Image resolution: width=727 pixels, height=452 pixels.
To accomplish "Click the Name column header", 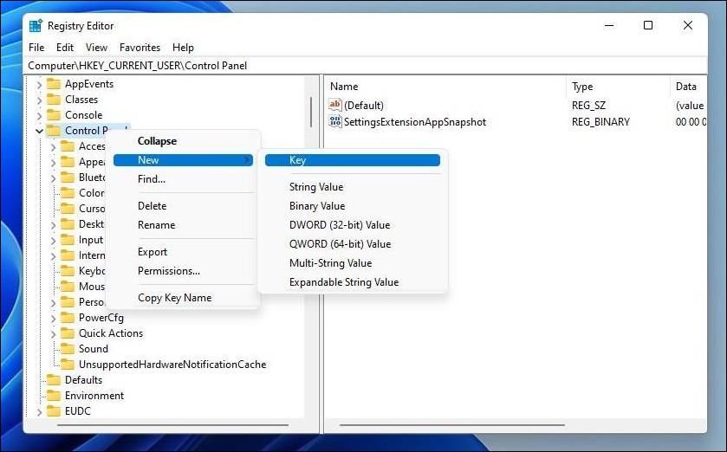I will point(344,87).
